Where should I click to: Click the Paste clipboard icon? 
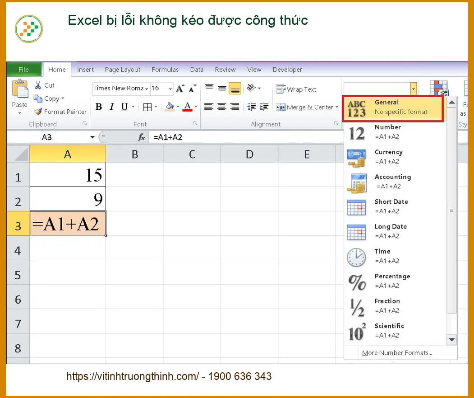pos(20,89)
